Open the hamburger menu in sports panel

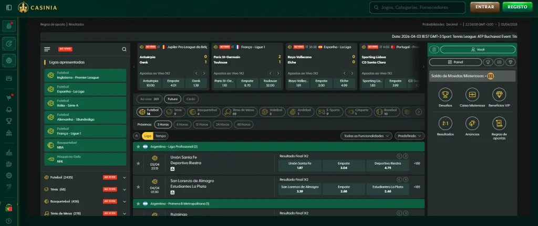point(47,49)
